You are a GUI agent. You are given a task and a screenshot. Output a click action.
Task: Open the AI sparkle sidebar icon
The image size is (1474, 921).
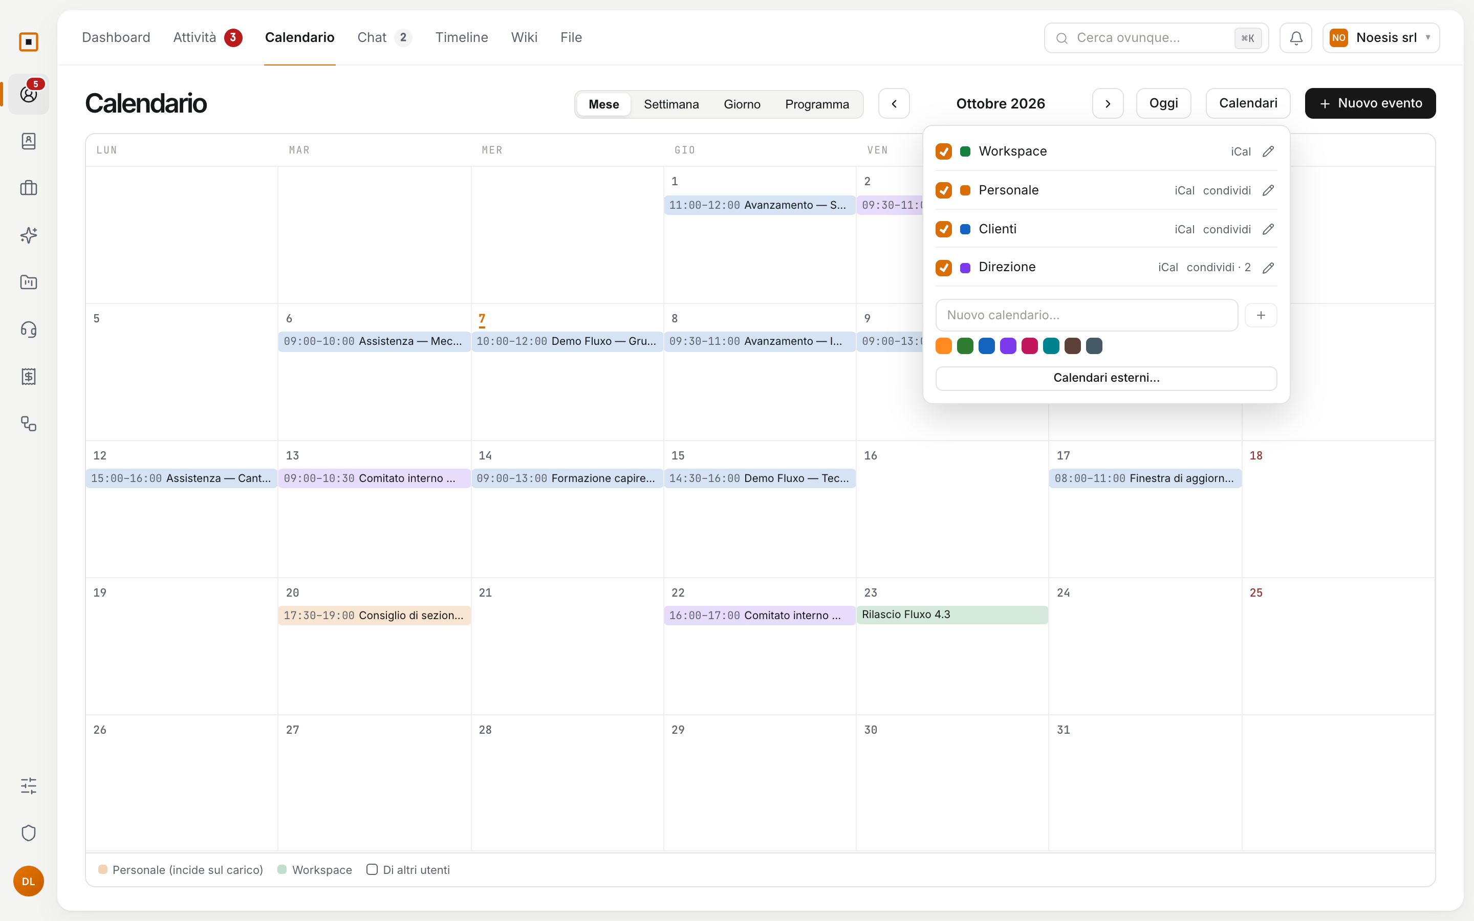coord(29,235)
